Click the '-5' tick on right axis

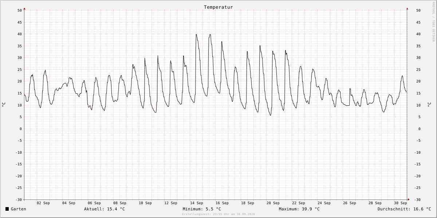(418, 141)
